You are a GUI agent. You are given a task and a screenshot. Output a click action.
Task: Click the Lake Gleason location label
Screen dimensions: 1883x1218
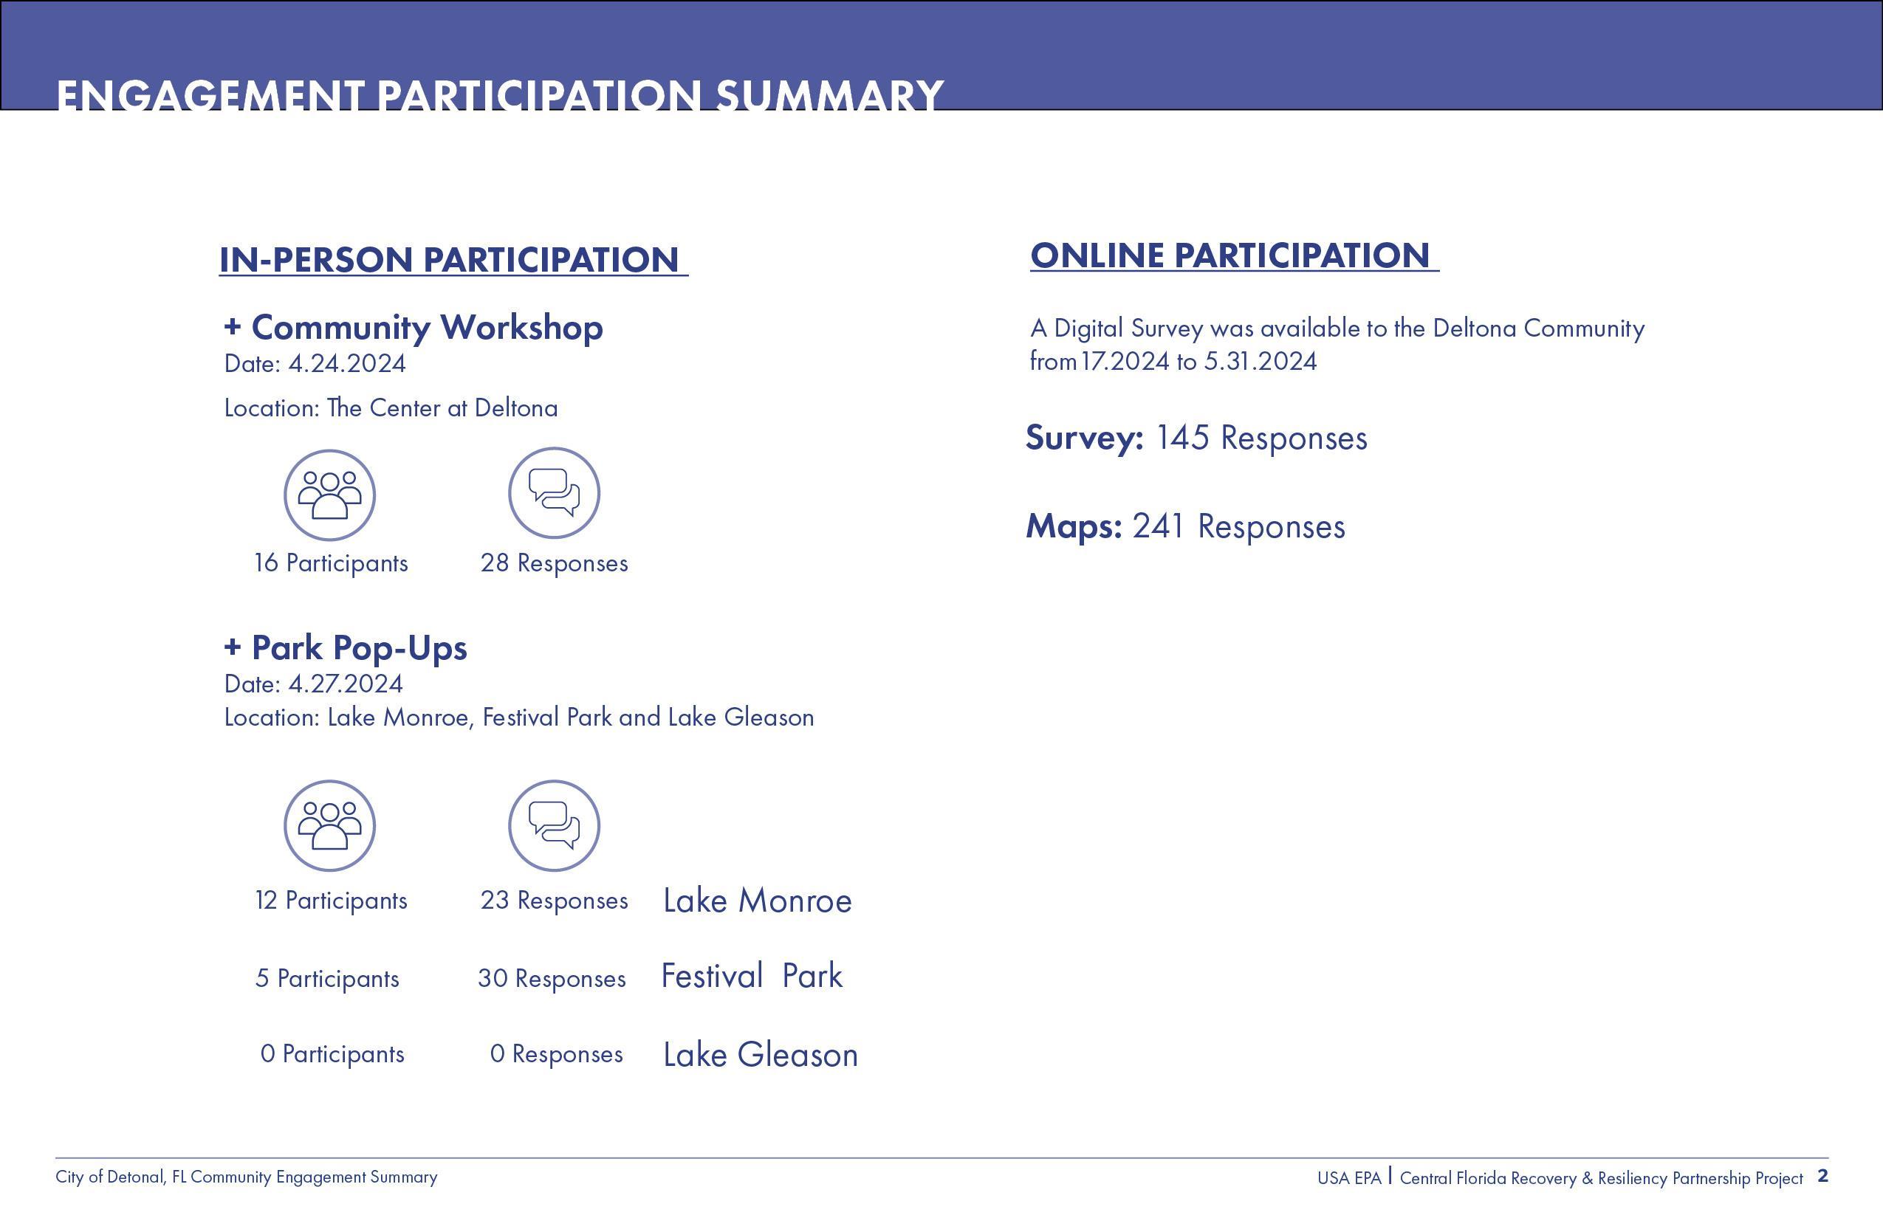pyautogui.click(x=760, y=1055)
